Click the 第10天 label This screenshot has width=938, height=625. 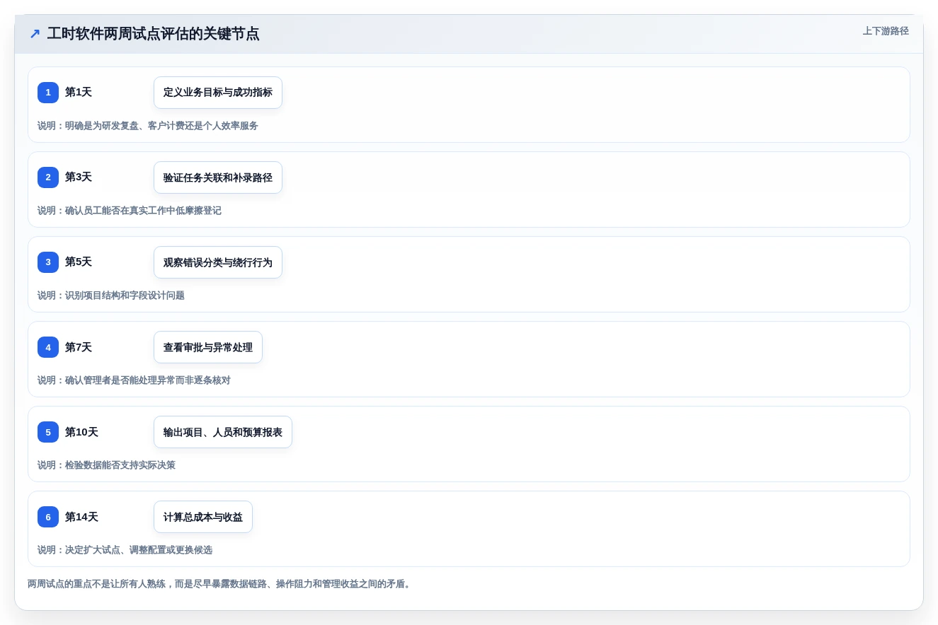(x=81, y=432)
